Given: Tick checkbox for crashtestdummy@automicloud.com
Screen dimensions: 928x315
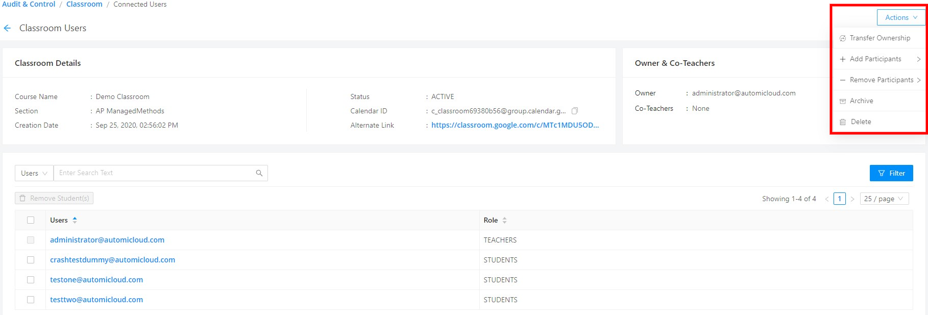Looking at the screenshot, I should coord(31,260).
